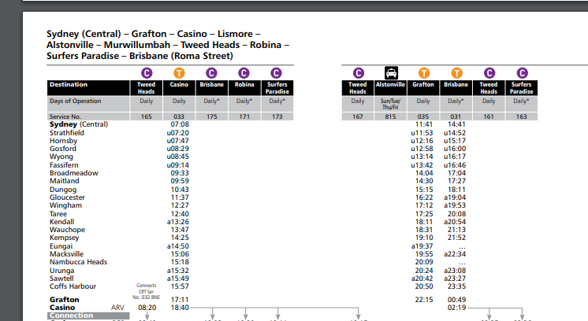Click the train icon above Casino column
Screen dimensions: 588x321
(179, 72)
